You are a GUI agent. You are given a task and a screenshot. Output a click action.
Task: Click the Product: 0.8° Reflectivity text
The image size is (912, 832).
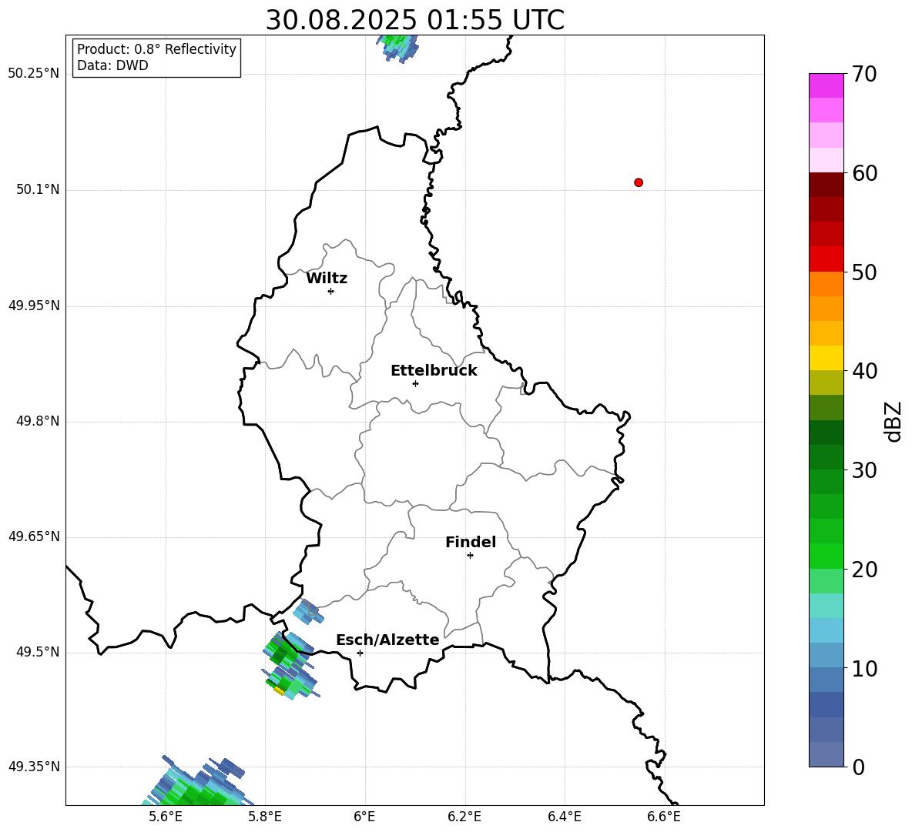click(156, 48)
